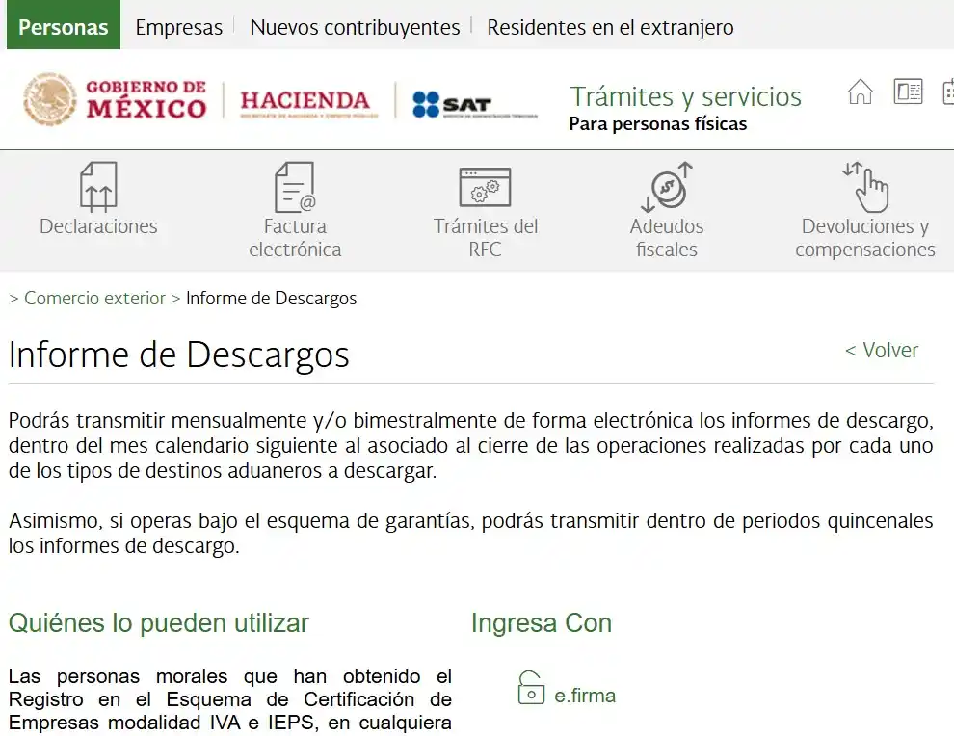Click the Ingresa Con heading
954x736 pixels.
[542, 623]
